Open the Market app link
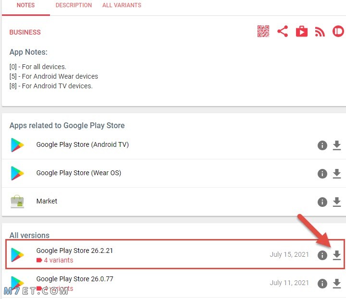The height and width of the screenshot is (299, 346). 47,201
